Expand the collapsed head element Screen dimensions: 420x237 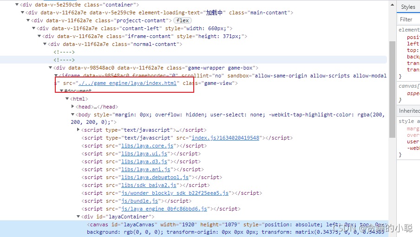(72, 107)
